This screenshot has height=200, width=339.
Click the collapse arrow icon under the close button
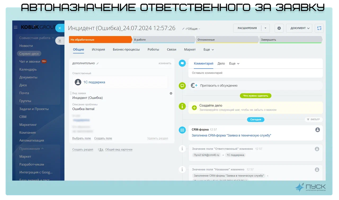60,41
